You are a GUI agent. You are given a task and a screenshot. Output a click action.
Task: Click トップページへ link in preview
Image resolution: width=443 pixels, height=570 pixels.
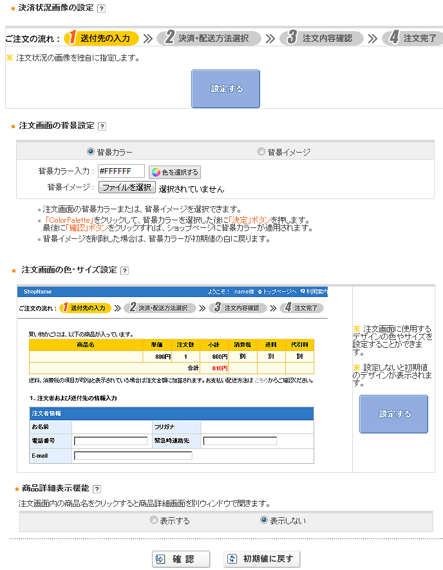tap(278, 292)
